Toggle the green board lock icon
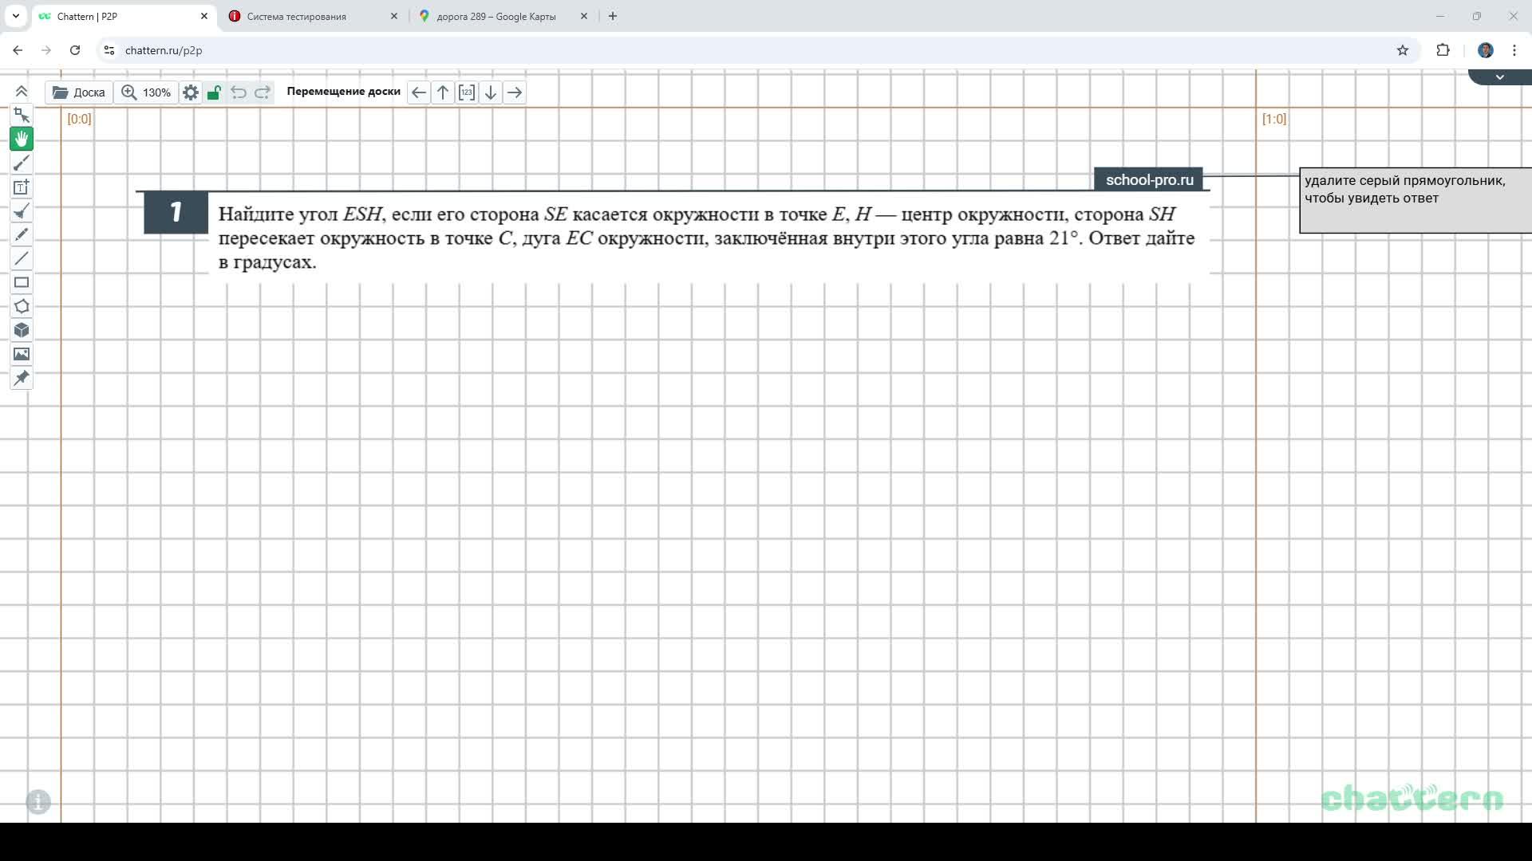 (x=214, y=92)
